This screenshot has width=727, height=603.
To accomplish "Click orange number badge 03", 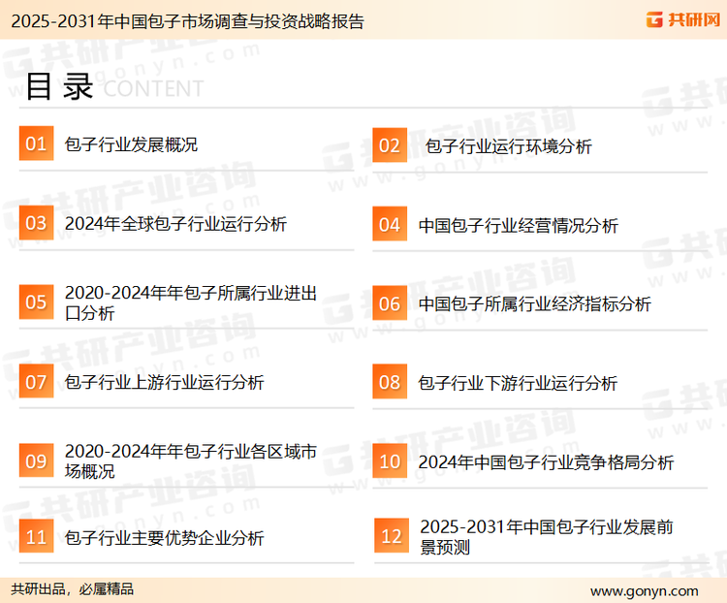I will pos(36,223).
